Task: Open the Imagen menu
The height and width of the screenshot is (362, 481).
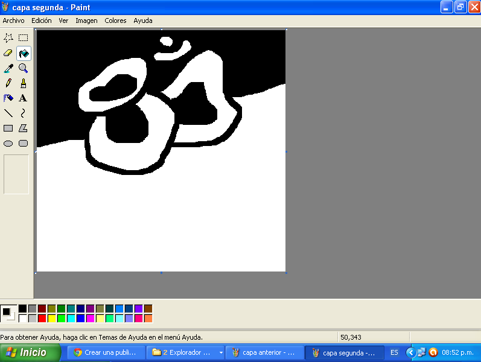Action: [86, 21]
